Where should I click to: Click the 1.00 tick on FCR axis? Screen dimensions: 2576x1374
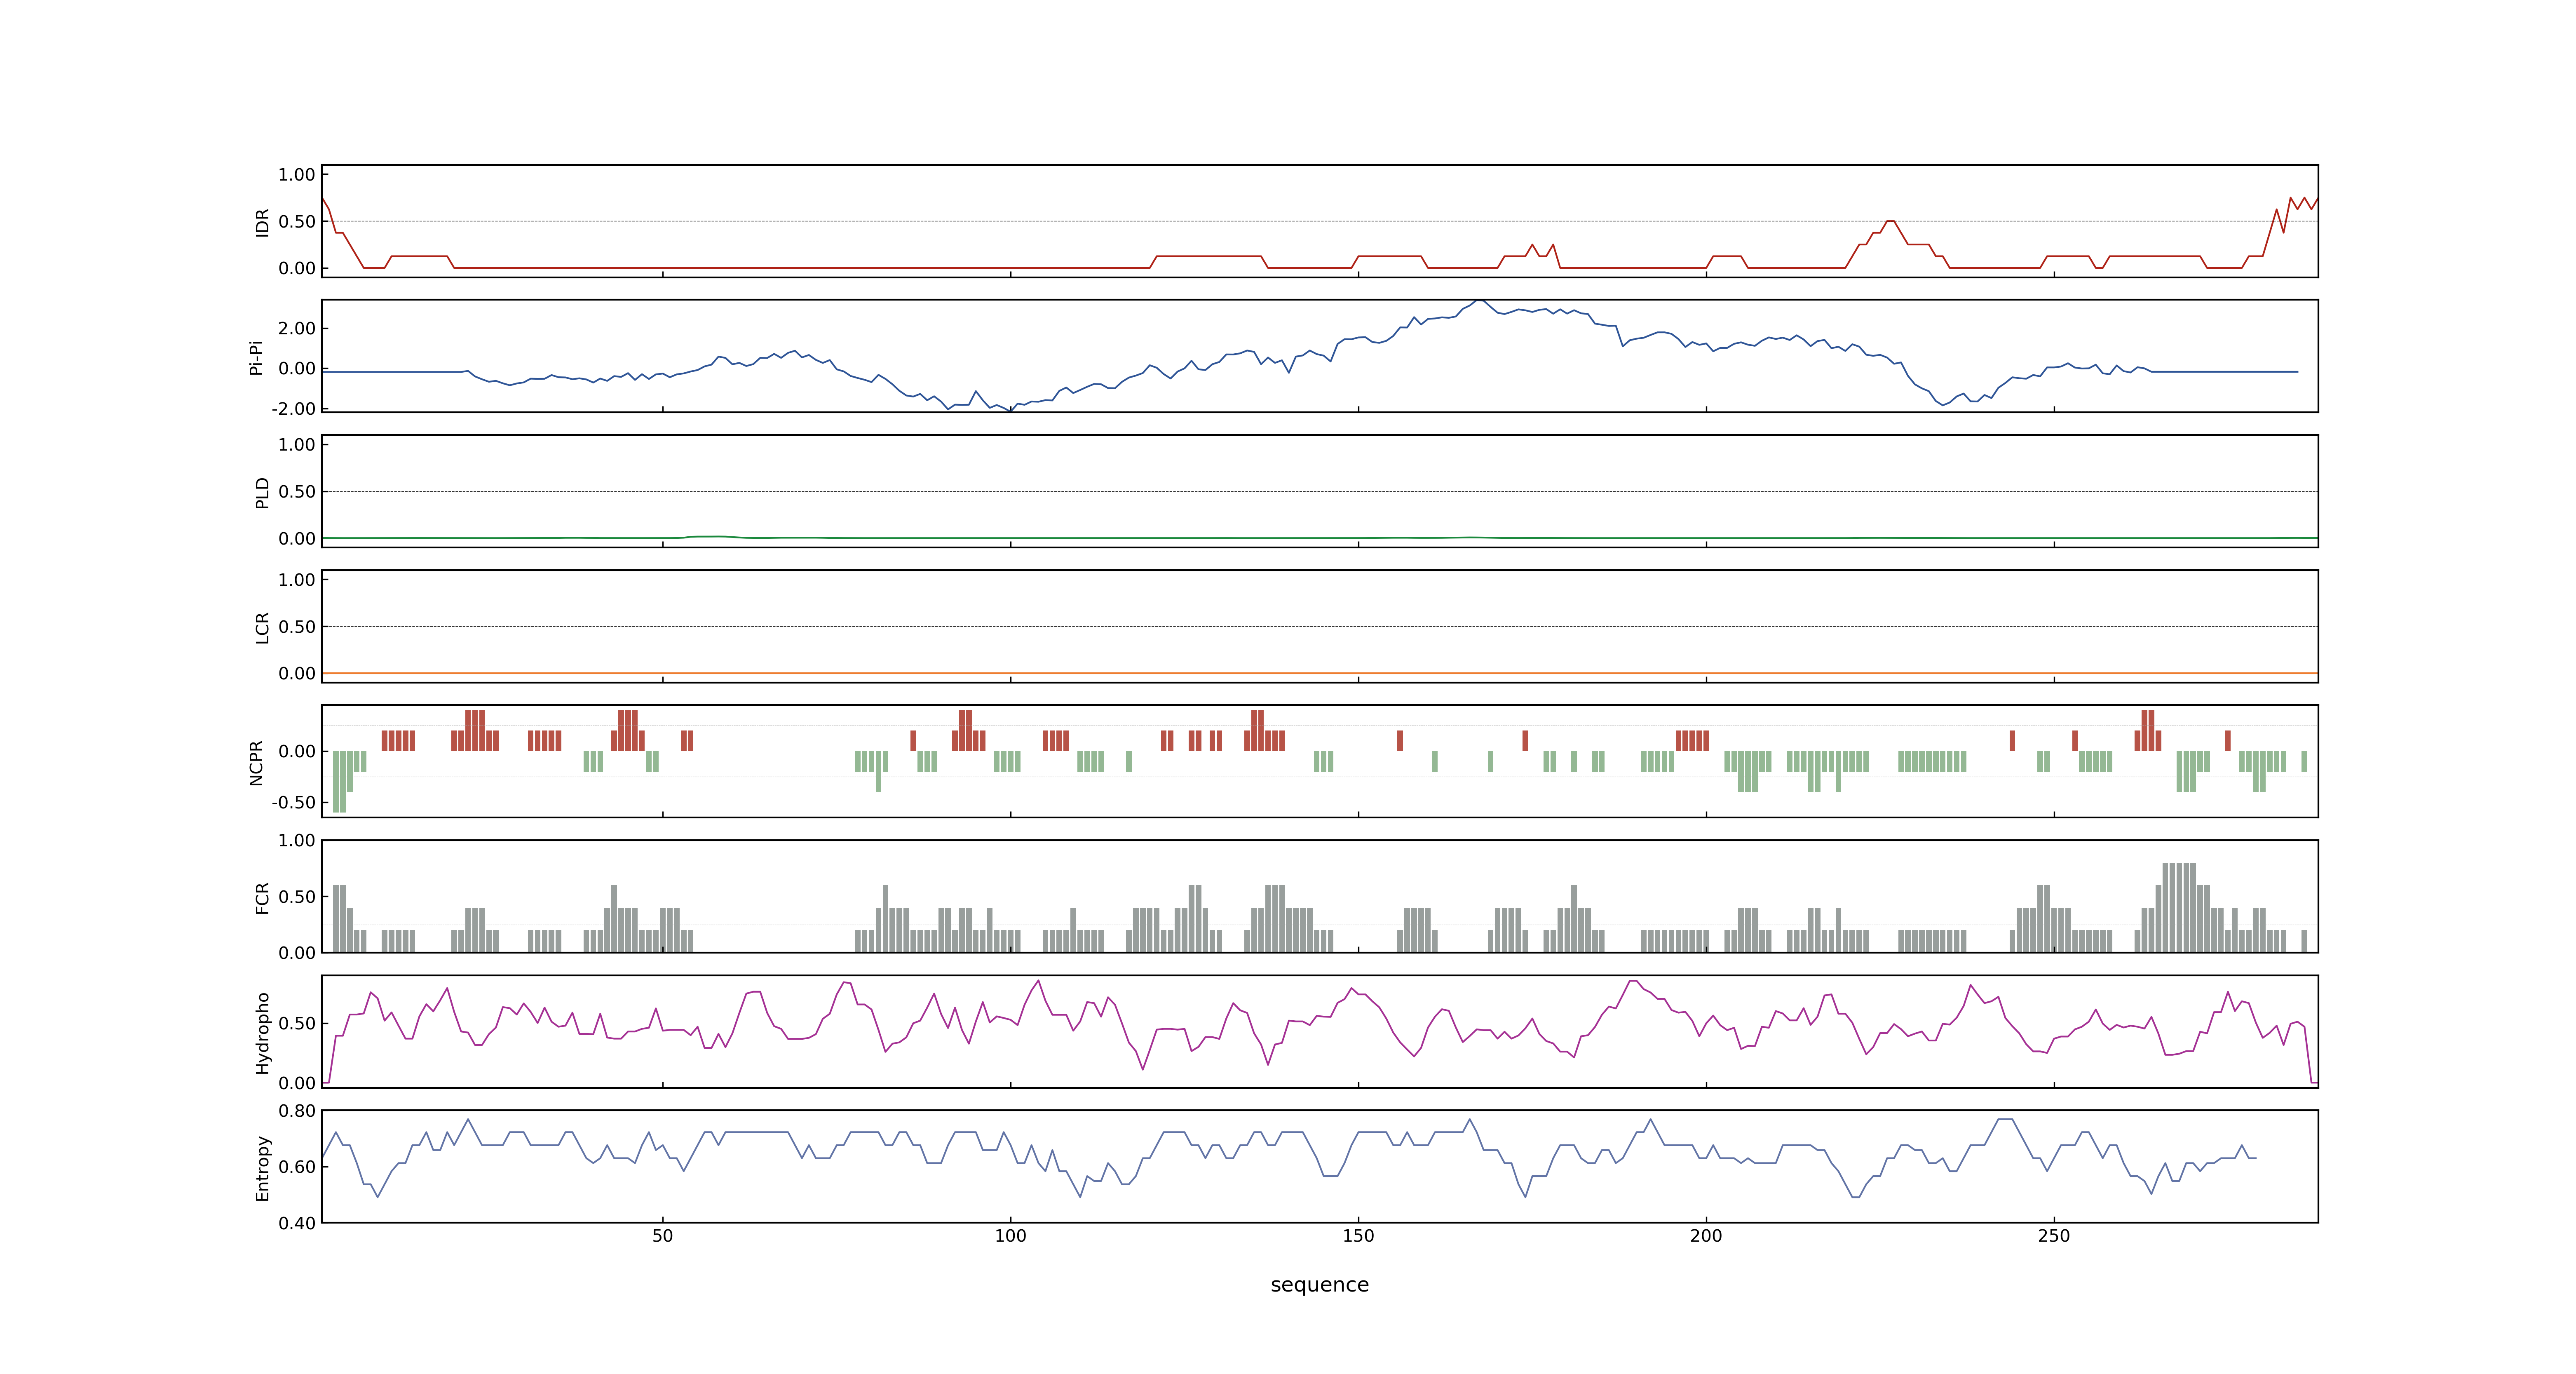tap(297, 840)
